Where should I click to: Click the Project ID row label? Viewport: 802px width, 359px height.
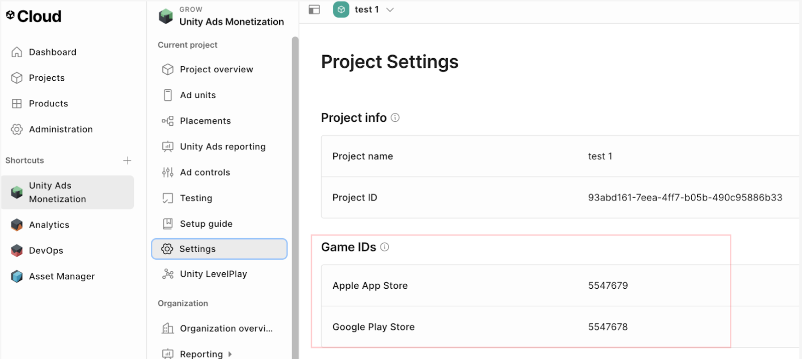coord(354,198)
